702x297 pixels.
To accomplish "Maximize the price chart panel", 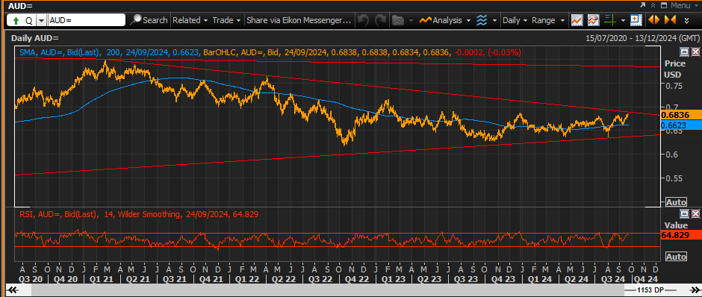I will (684, 52).
